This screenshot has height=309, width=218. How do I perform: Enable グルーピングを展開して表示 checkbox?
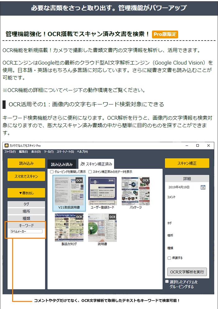pyautogui.click(x=52, y=172)
